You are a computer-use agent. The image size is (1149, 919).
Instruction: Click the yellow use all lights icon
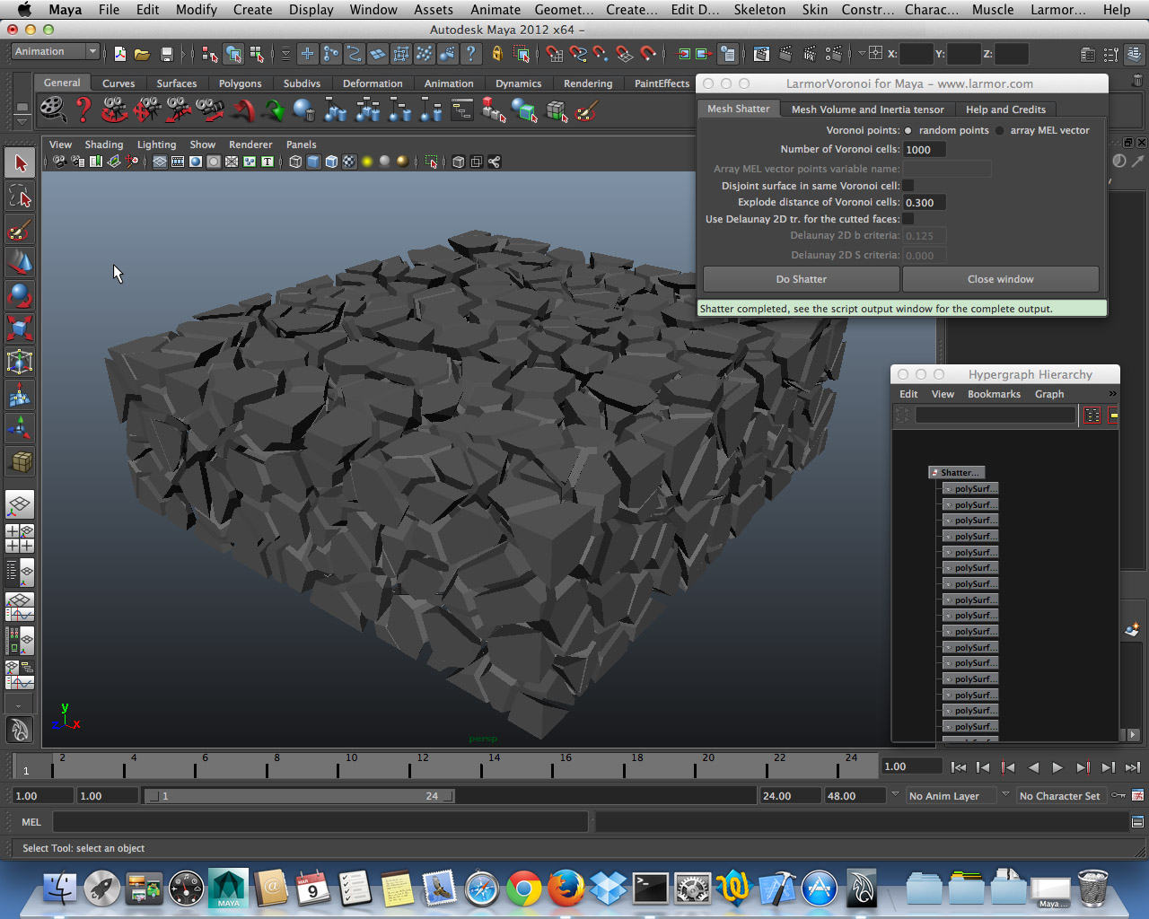367,162
